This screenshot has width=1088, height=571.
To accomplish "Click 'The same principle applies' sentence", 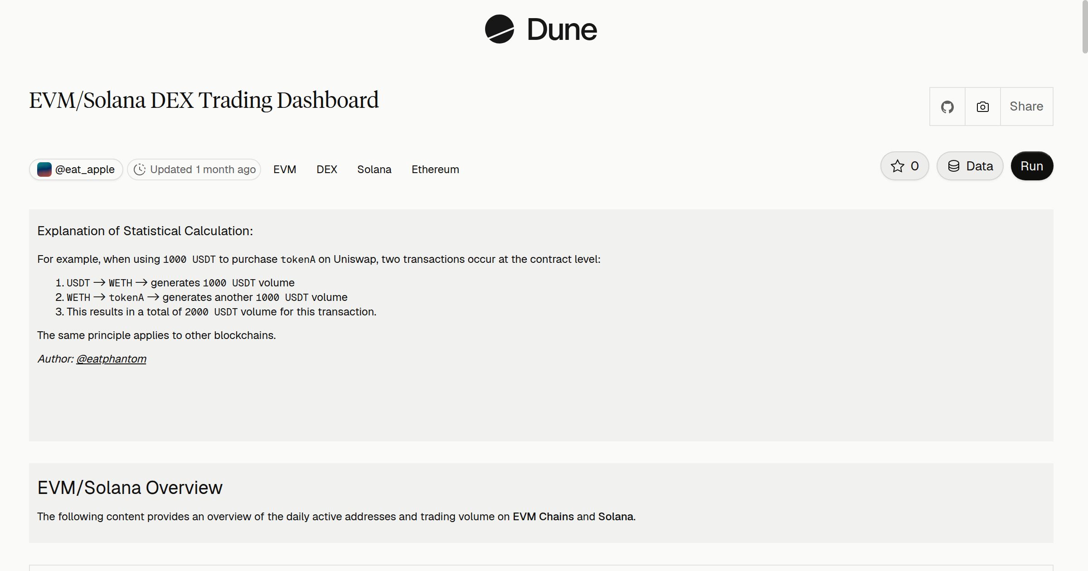I will click(156, 335).
